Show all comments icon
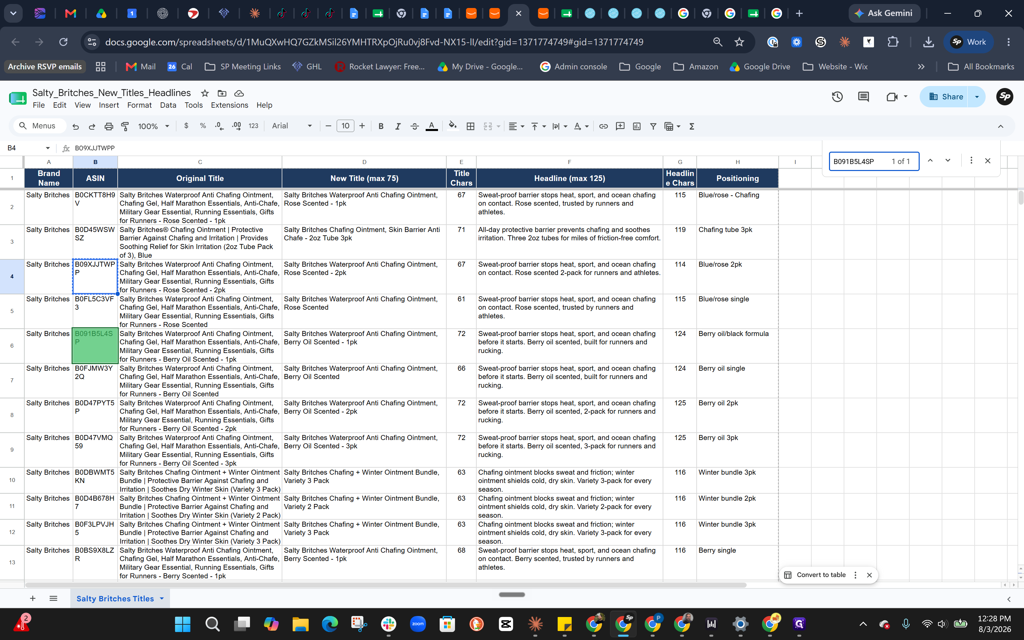 [x=863, y=97]
